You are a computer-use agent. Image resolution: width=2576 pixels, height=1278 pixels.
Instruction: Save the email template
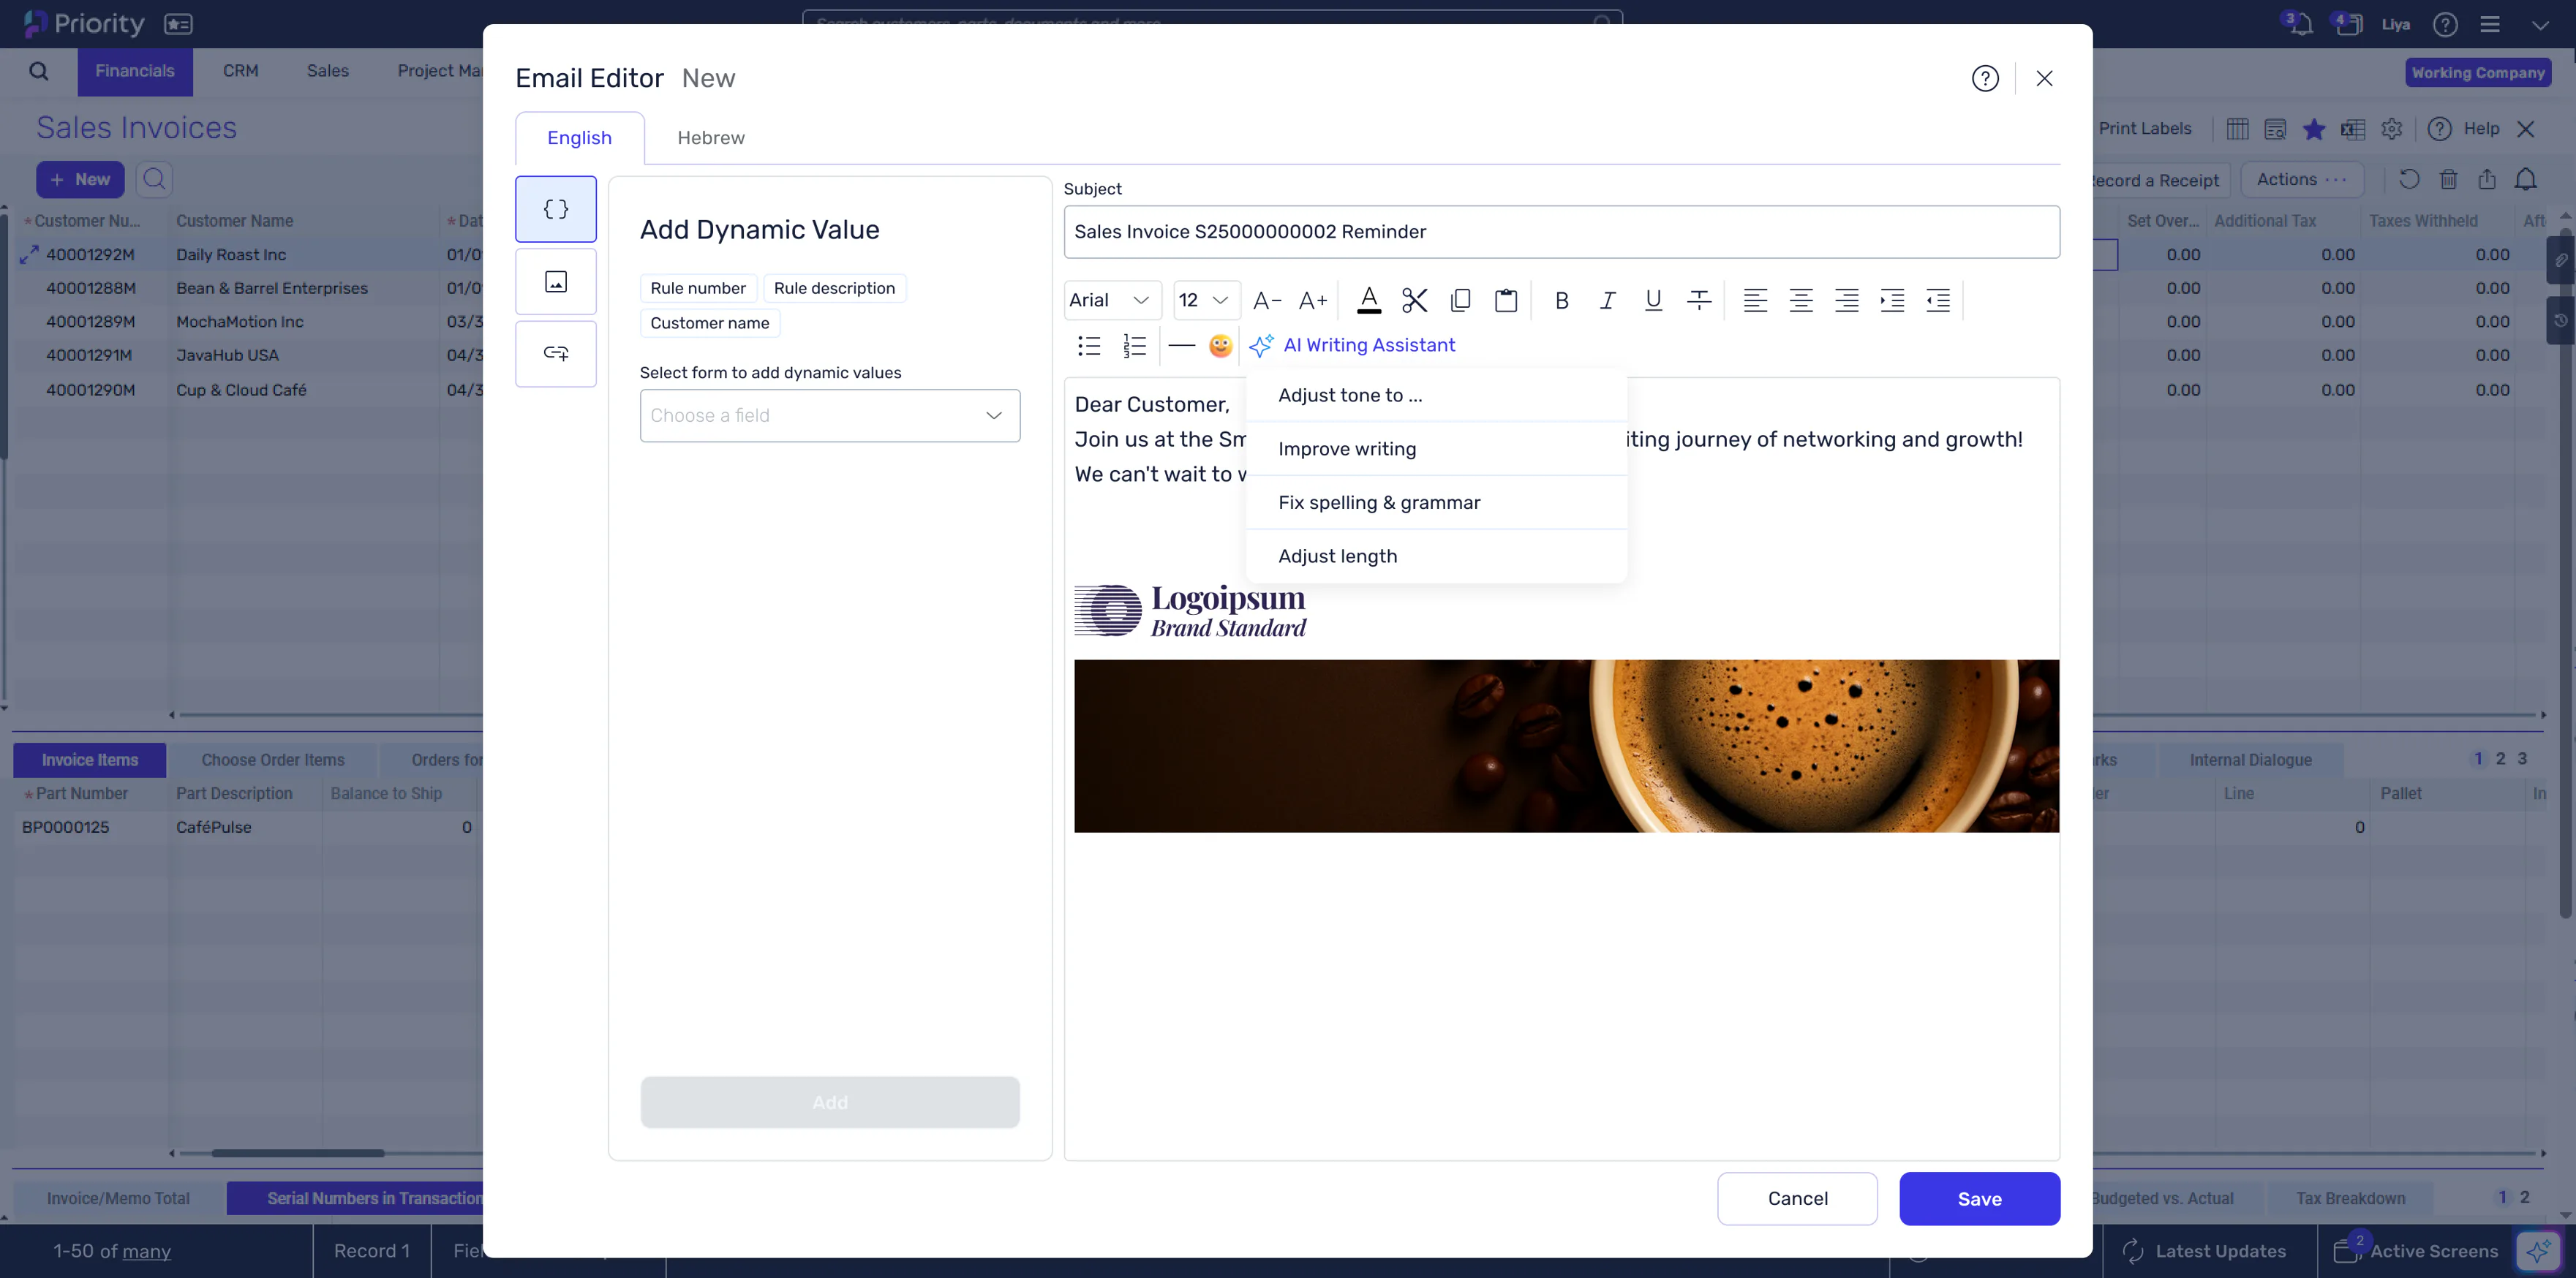pyautogui.click(x=1979, y=1198)
